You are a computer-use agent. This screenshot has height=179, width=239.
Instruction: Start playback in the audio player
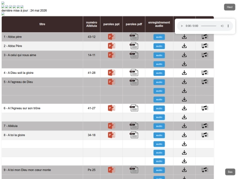pyautogui.click(x=182, y=26)
